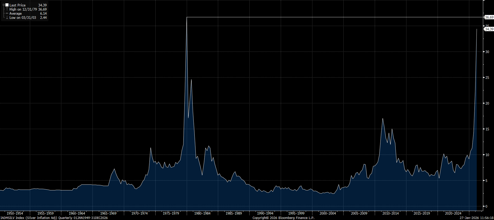Click the Average legend entry text

pyautogui.click(x=15, y=13)
